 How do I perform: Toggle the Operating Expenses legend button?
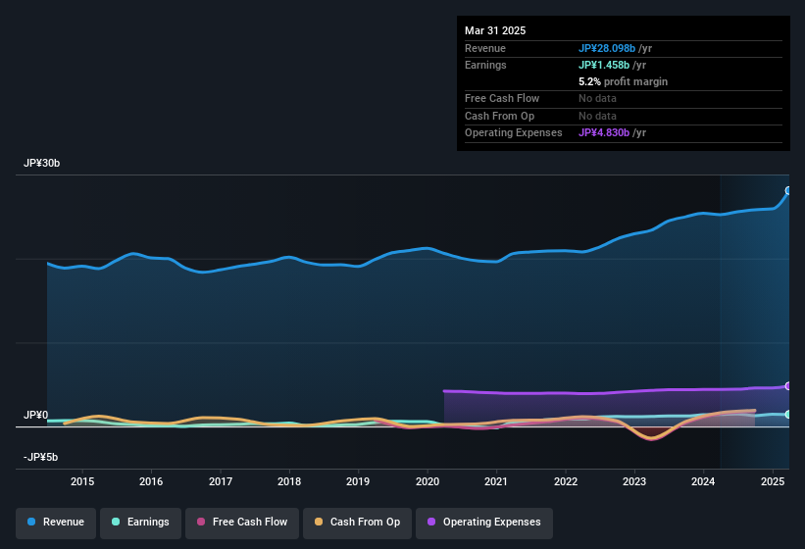[x=484, y=523]
